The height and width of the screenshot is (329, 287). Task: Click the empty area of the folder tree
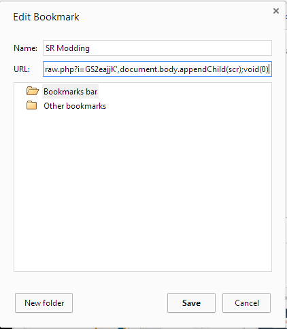(143, 190)
